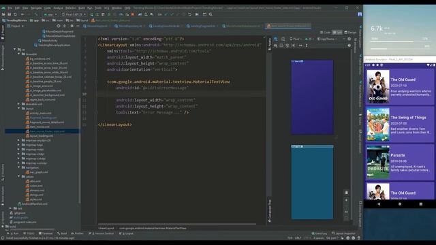The height and width of the screenshot is (245, 436).
Task: Hide the Project panel with the minus icon
Action: point(78,26)
